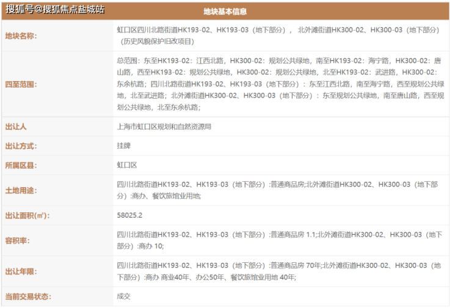Click the 容积率 row label
The width and height of the screenshot is (452, 308).
[18, 240]
